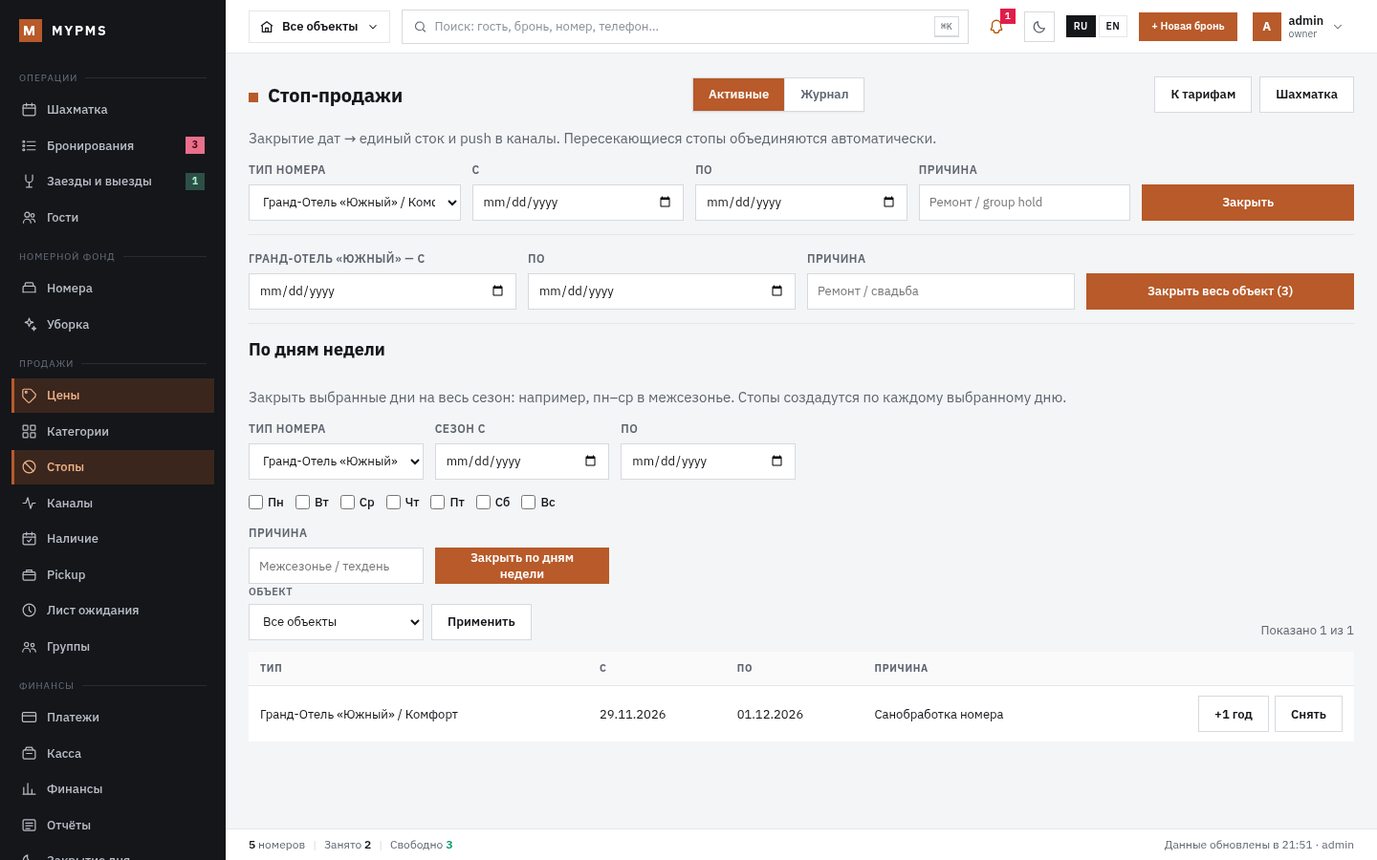Check the Вс weekday checkbox
The height and width of the screenshot is (860, 1377).
528,503
